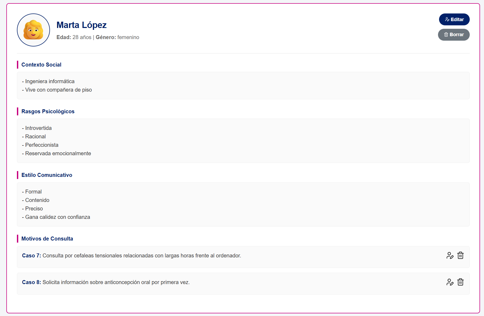Click the 'Perfeccionista' trait line
The height and width of the screenshot is (316, 484).
tap(40, 145)
